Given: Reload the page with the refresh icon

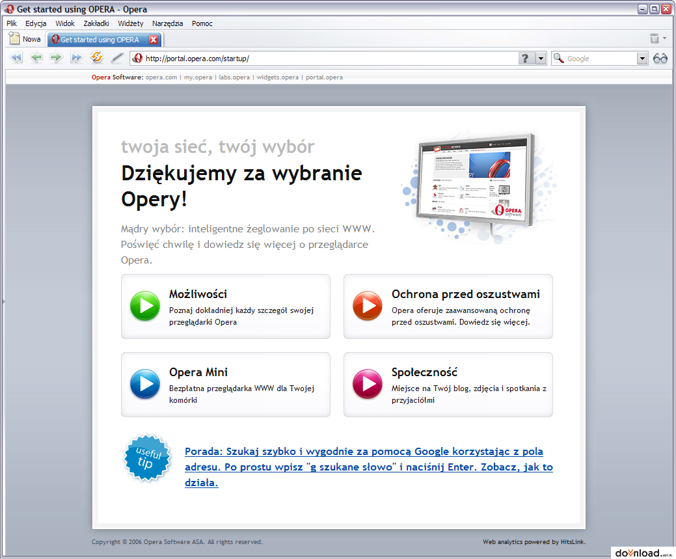Looking at the screenshot, I should [96, 57].
